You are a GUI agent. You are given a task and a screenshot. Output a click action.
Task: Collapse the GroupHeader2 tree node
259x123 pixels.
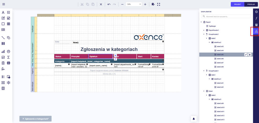point(204,34)
